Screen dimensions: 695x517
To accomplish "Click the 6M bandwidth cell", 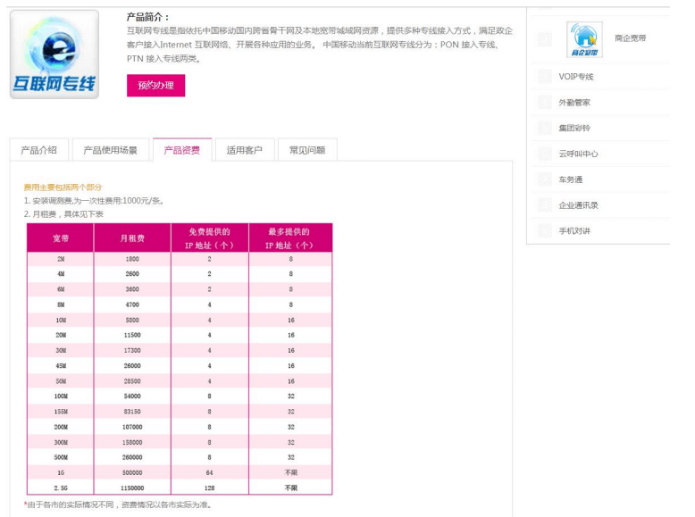I will 61,289.
